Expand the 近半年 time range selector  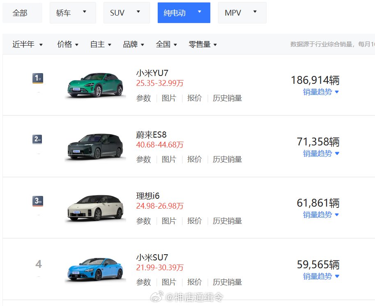pos(27,44)
